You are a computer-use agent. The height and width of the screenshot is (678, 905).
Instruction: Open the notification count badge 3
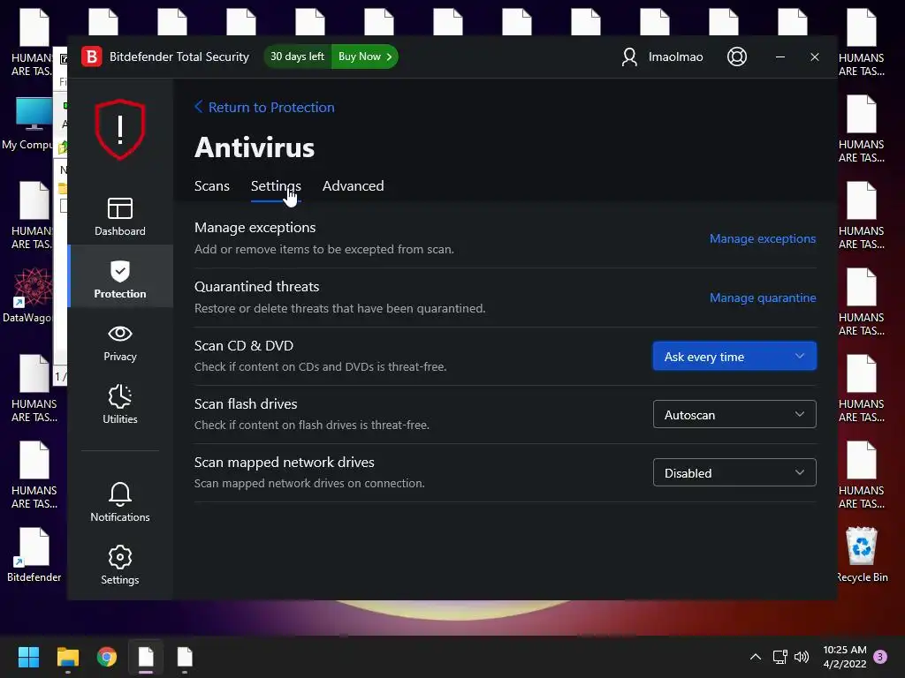(880, 657)
